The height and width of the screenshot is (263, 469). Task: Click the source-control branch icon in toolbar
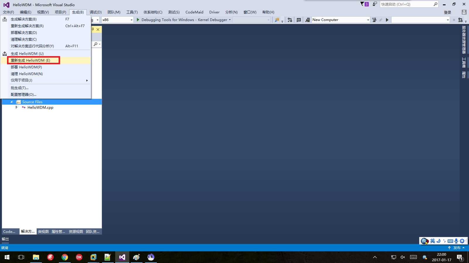pos(290,20)
